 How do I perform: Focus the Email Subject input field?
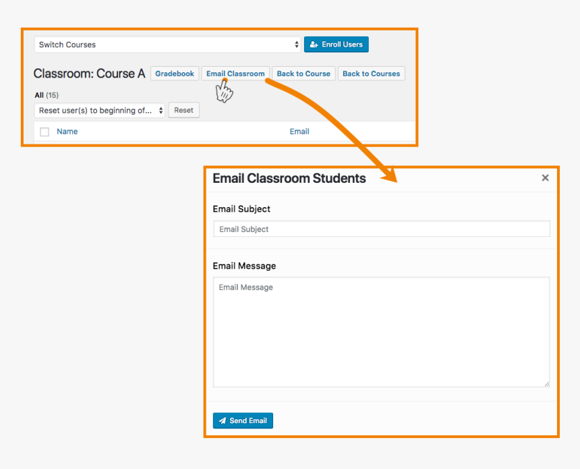381,229
